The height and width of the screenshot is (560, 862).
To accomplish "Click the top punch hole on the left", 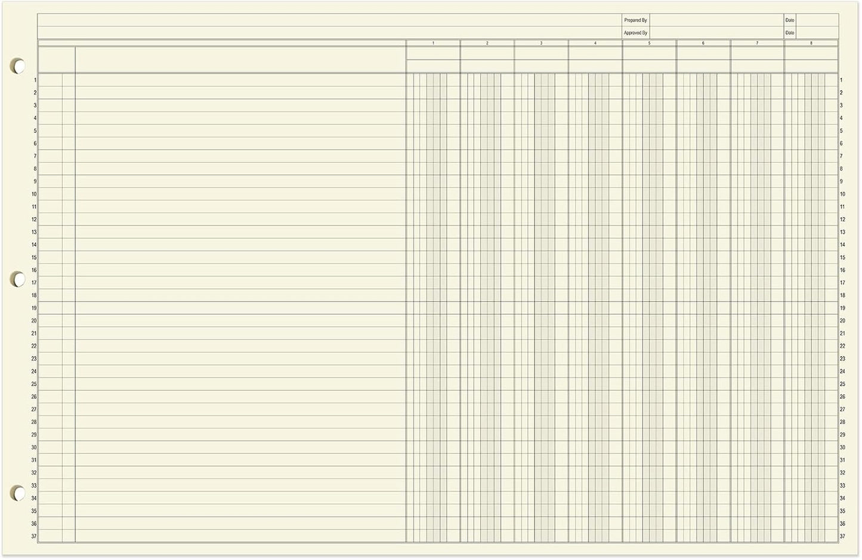I will point(18,66).
